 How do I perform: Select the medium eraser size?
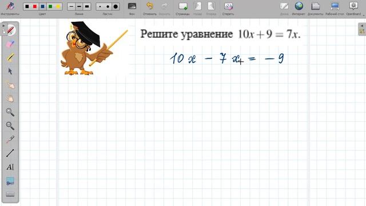pyautogui.click(x=108, y=6)
